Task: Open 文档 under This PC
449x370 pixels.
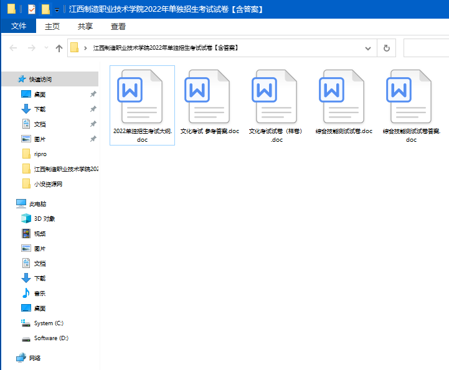Action: click(40, 263)
